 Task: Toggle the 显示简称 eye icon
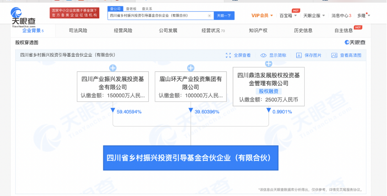[263, 55]
